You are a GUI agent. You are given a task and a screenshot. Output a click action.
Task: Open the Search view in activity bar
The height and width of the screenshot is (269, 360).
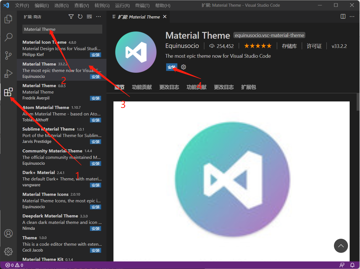click(x=8, y=37)
